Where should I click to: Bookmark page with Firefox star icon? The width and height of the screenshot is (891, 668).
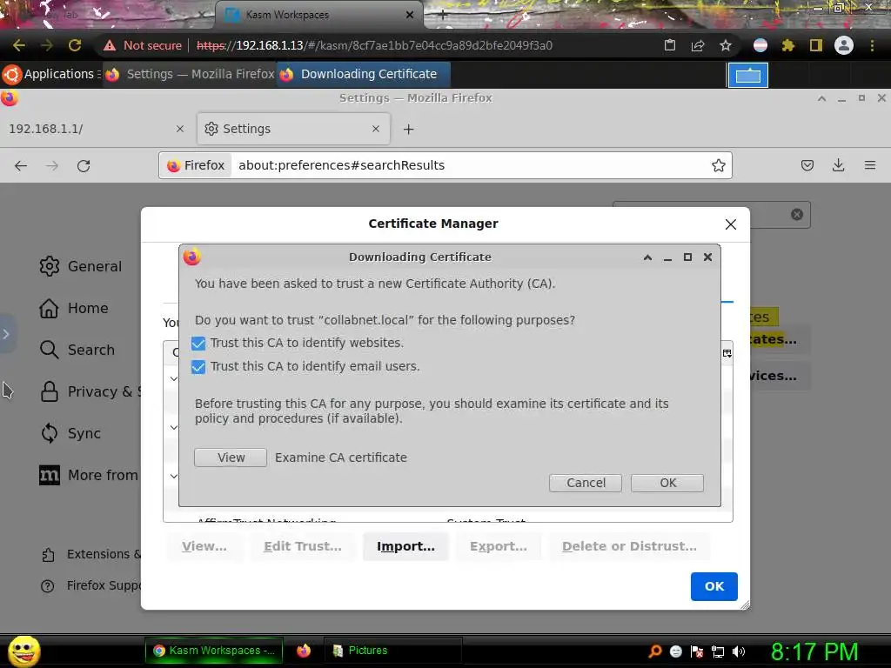point(718,165)
